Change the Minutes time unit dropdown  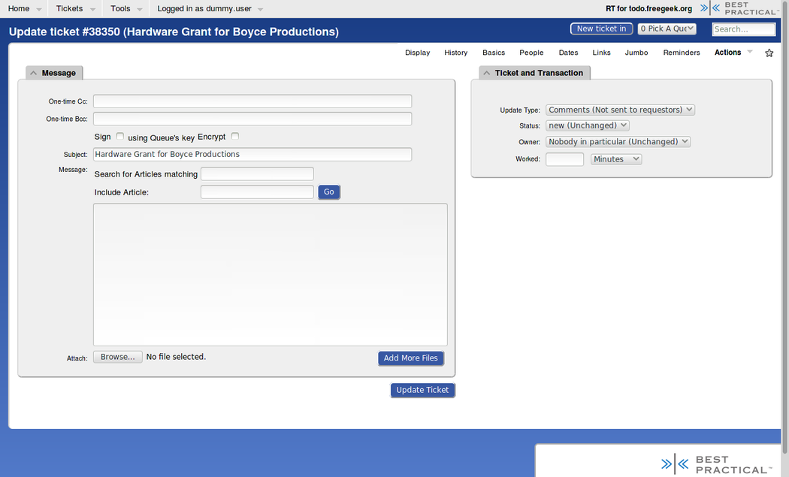click(x=616, y=159)
